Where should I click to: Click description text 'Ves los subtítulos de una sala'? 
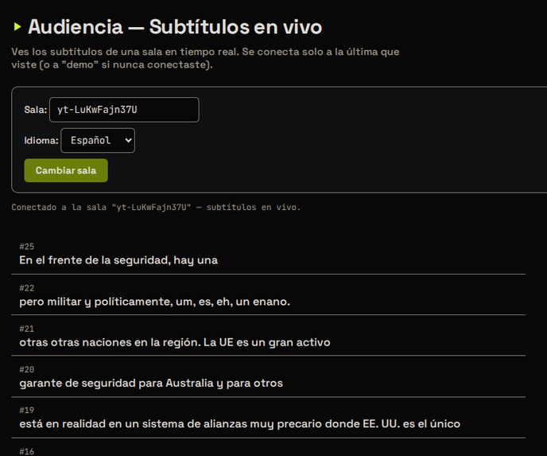click(205, 58)
